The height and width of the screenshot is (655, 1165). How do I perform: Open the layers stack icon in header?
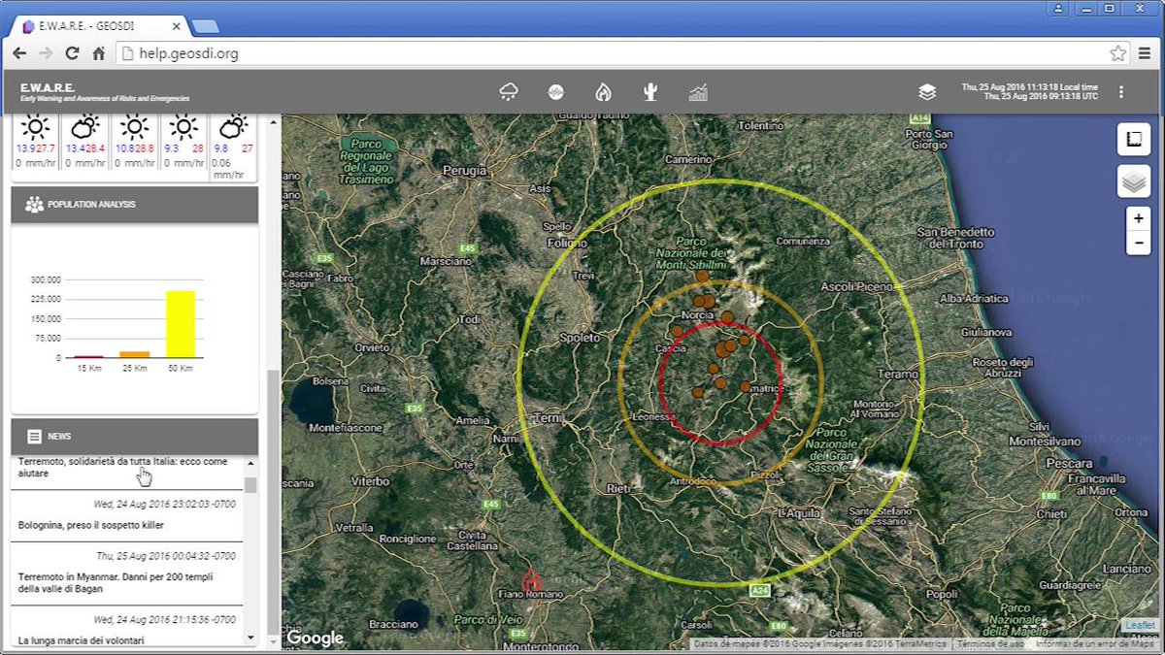tap(927, 92)
